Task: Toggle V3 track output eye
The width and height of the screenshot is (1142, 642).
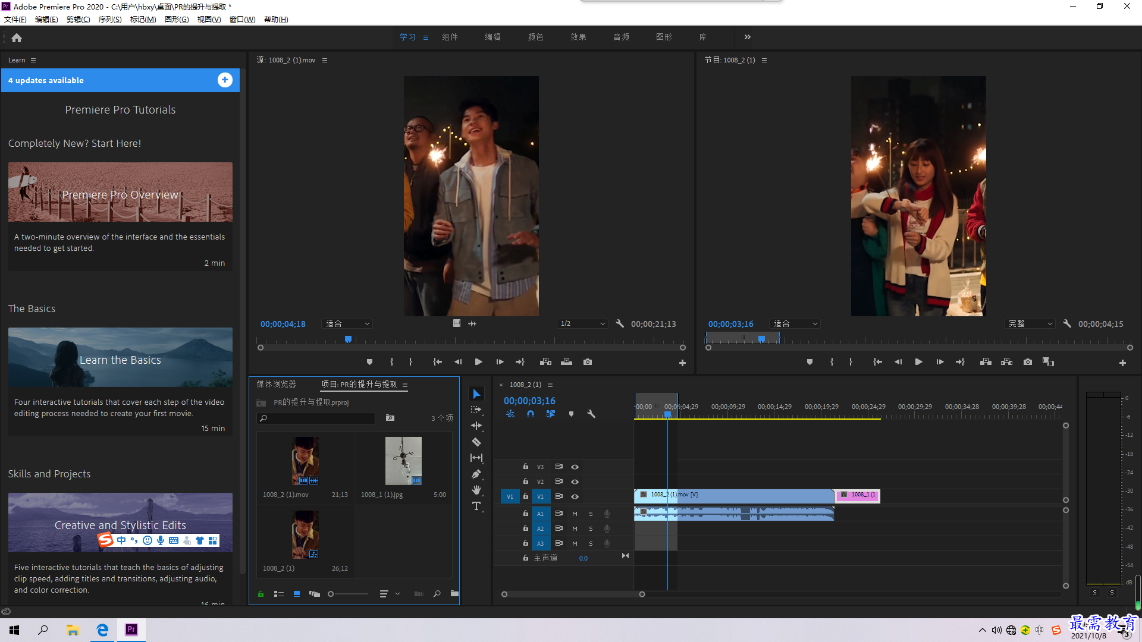Action: click(x=575, y=467)
